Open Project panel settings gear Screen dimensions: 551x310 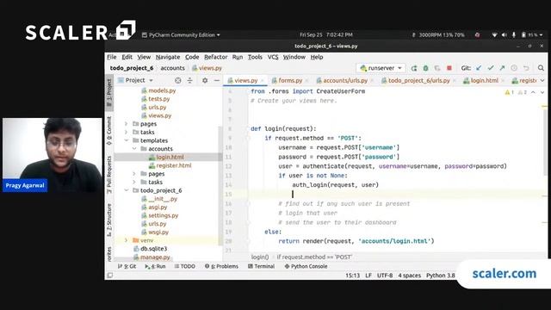[205, 80]
